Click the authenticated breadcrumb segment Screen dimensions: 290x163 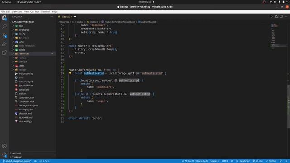pyautogui.click(x=147, y=22)
